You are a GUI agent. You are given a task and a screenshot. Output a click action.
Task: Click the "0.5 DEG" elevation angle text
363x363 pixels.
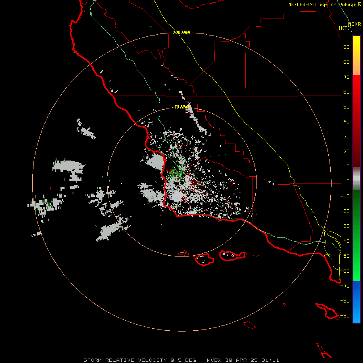[x=184, y=360]
